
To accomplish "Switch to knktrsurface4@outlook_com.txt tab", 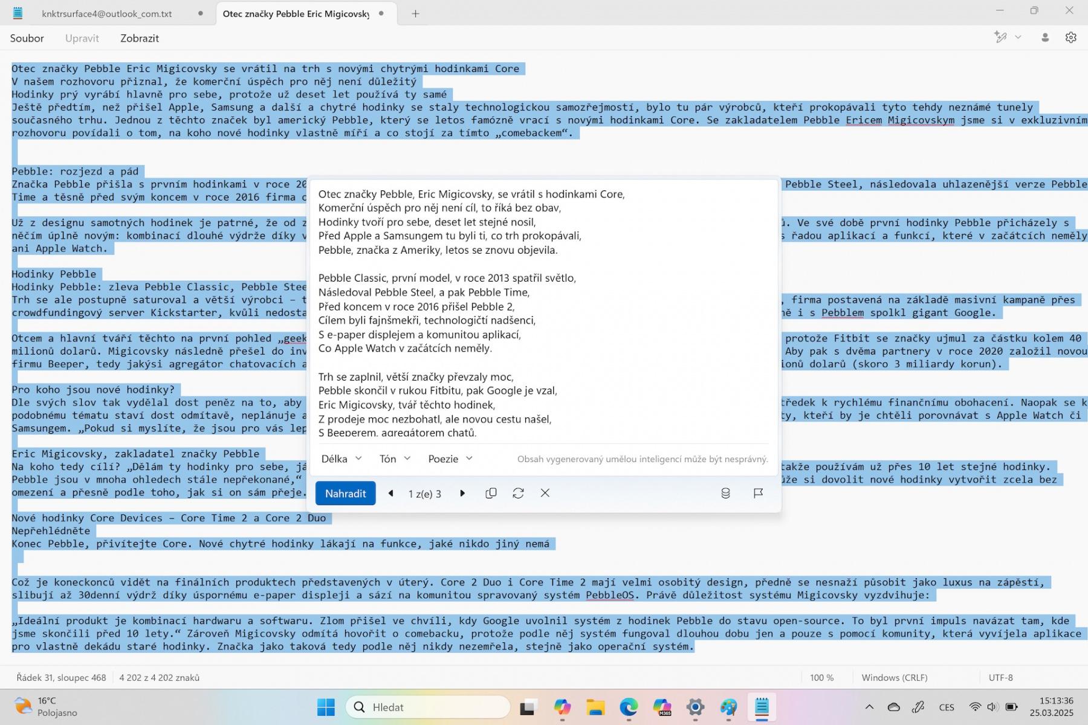I will pyautogui.click(x=107, y=13).
